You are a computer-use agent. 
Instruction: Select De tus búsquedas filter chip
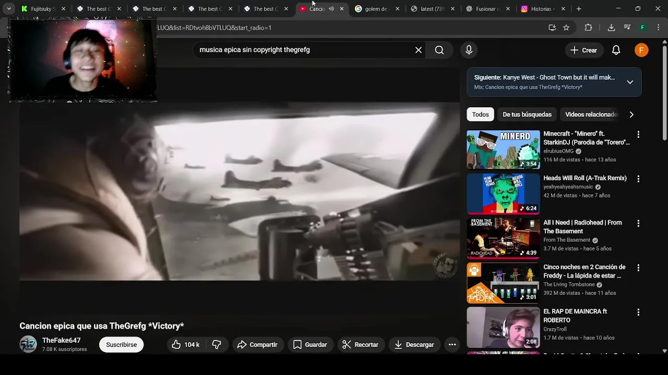527,115
